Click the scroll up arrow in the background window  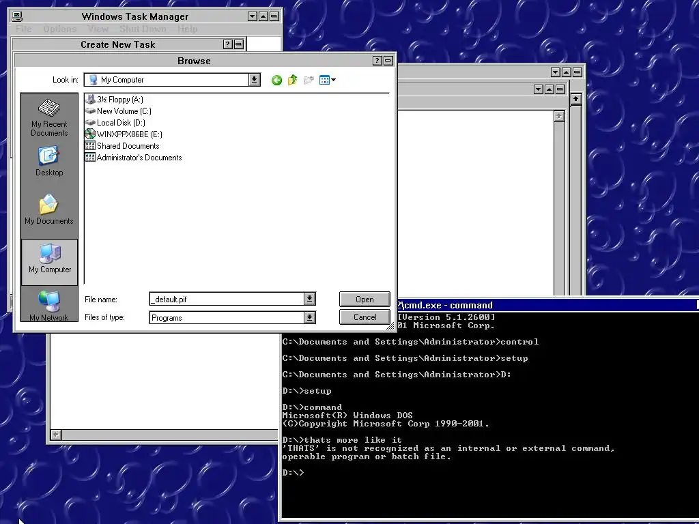(576, 99)
